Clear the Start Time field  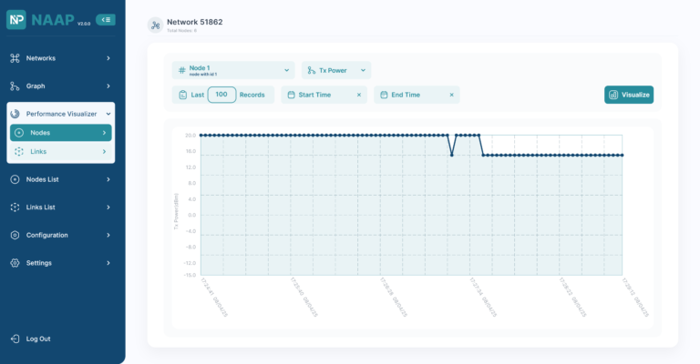click(359, 95)
